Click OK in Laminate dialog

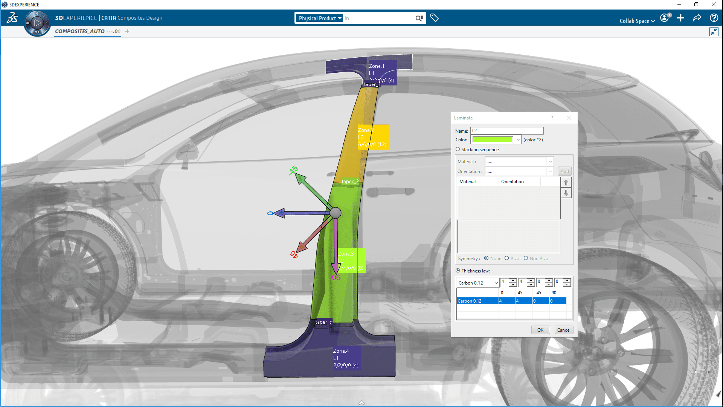540,330
